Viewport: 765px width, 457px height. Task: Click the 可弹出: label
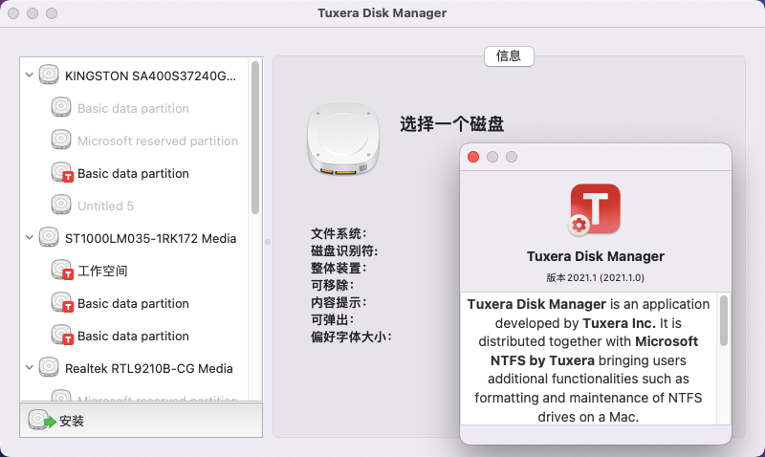(333, 319)
